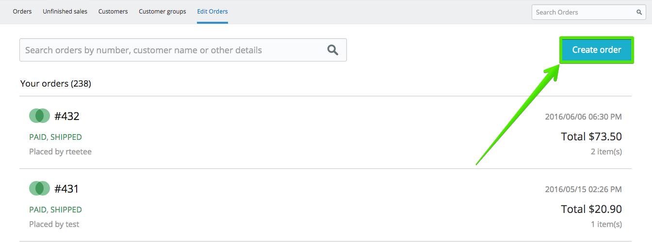Click the Your orders (238) heading
This screenshot has height=242, width=652.
click(56, 84)
